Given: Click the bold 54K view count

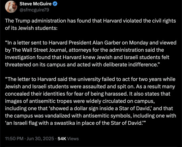Looking at the screenshot, I should pyautogui.click(x=62, y=139).
